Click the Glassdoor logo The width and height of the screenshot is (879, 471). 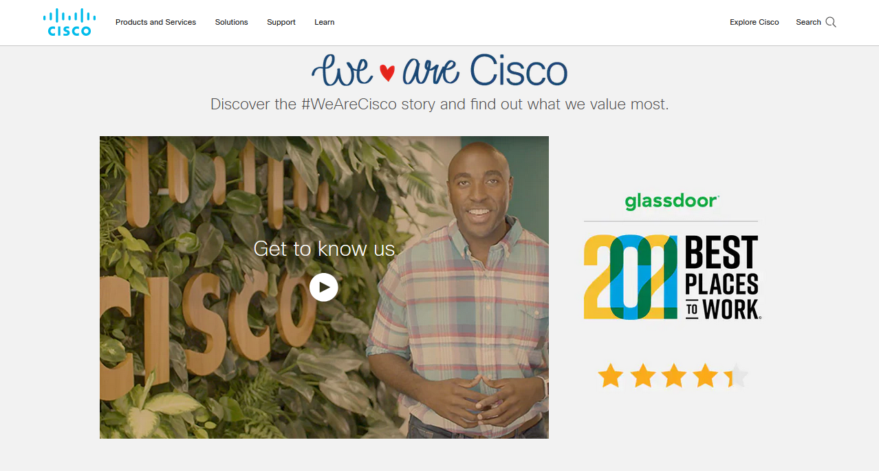click(671, 201)
